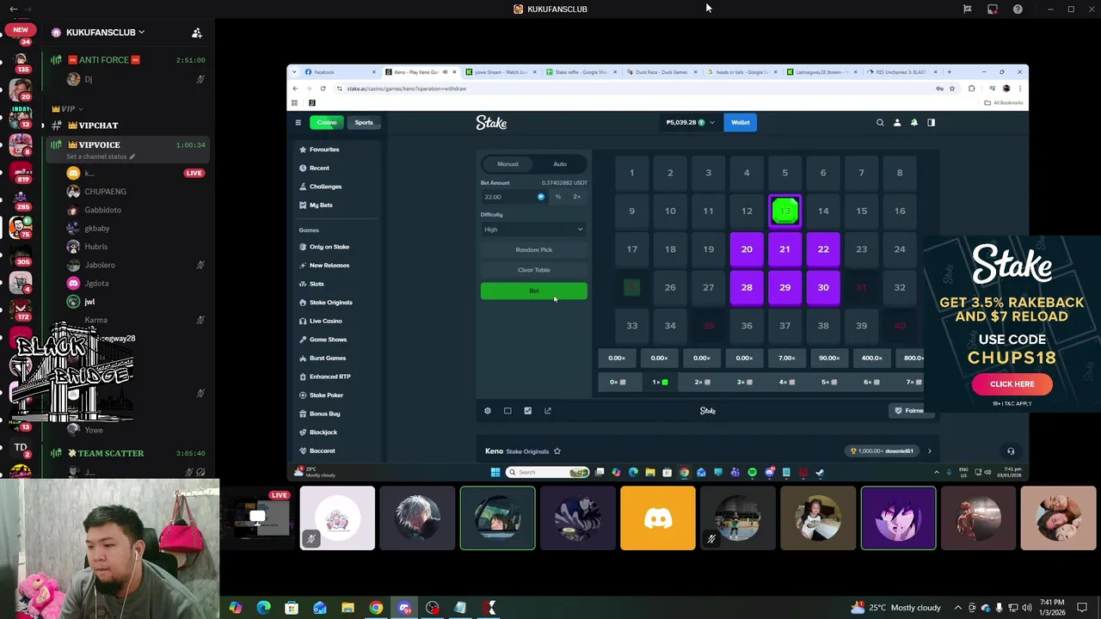
Task: Open Live Casino in sidebar
Action: pyautogui.click(x=326, y=322)
